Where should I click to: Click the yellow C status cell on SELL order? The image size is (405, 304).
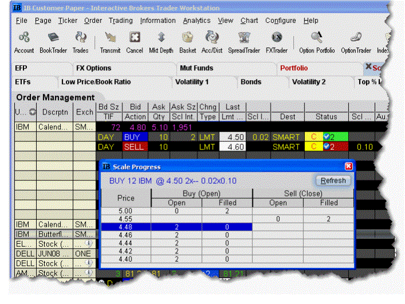click(x=314, y=147)
